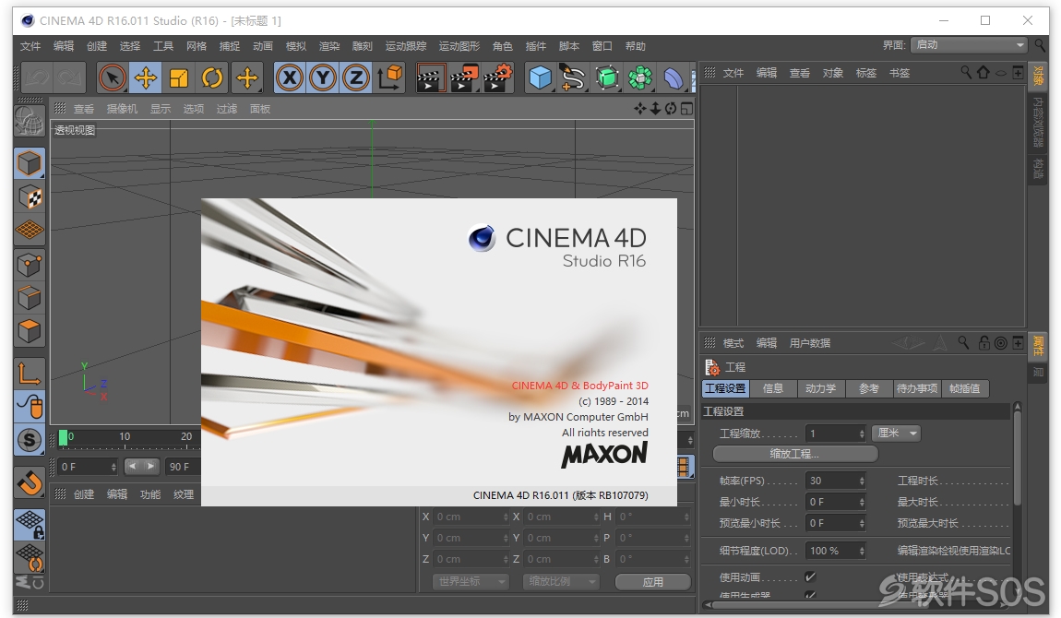Click the timeline 90 F end field
This screenshot has width=1061, height=618.
(184, 467)
